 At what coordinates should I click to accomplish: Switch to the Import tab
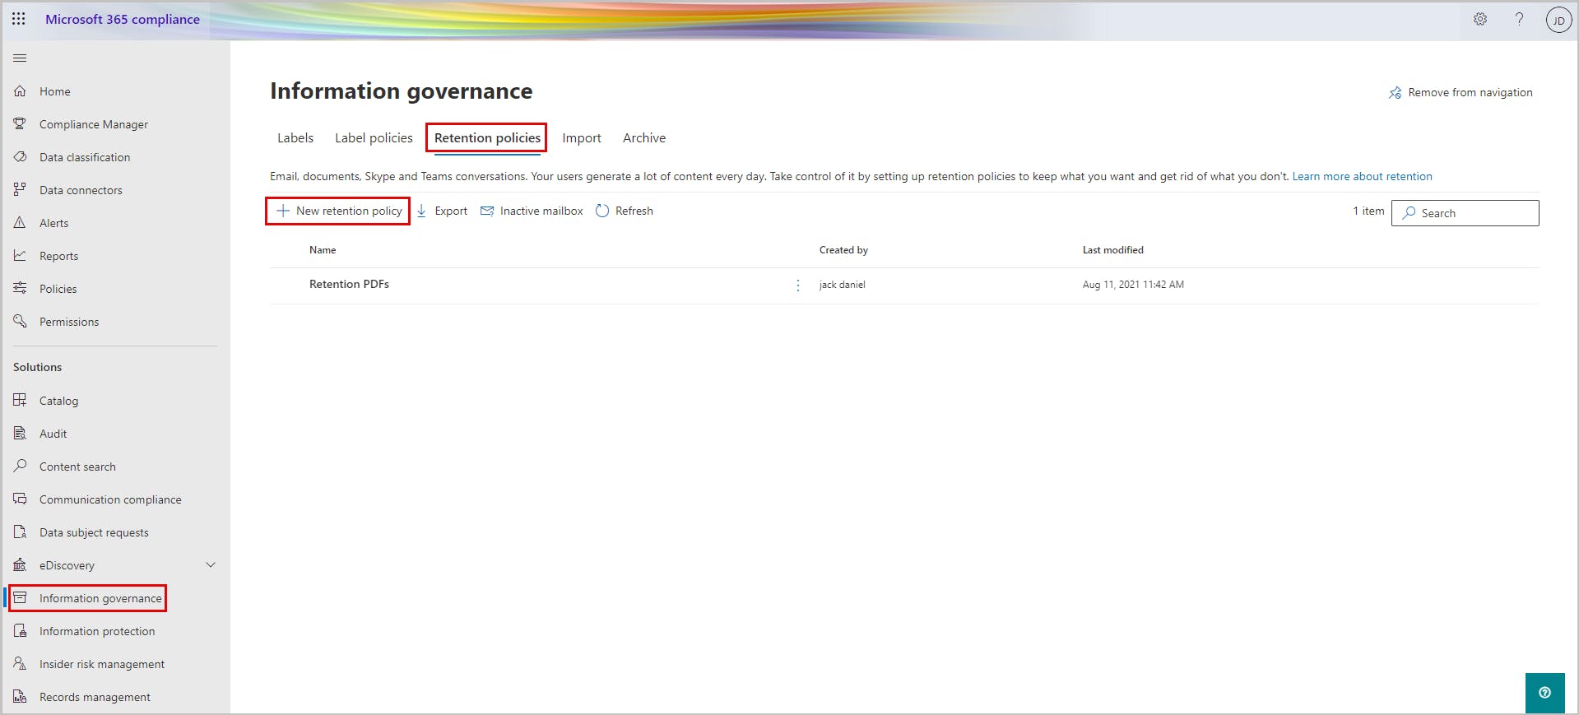(582, 138)
